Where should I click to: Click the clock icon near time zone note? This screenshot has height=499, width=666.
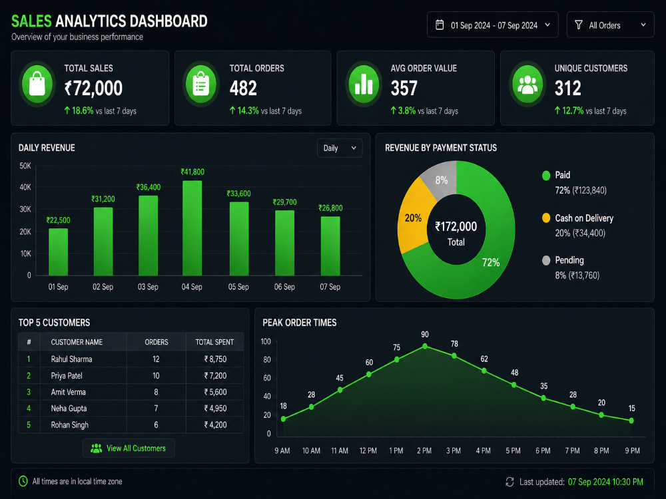(23, 481)
